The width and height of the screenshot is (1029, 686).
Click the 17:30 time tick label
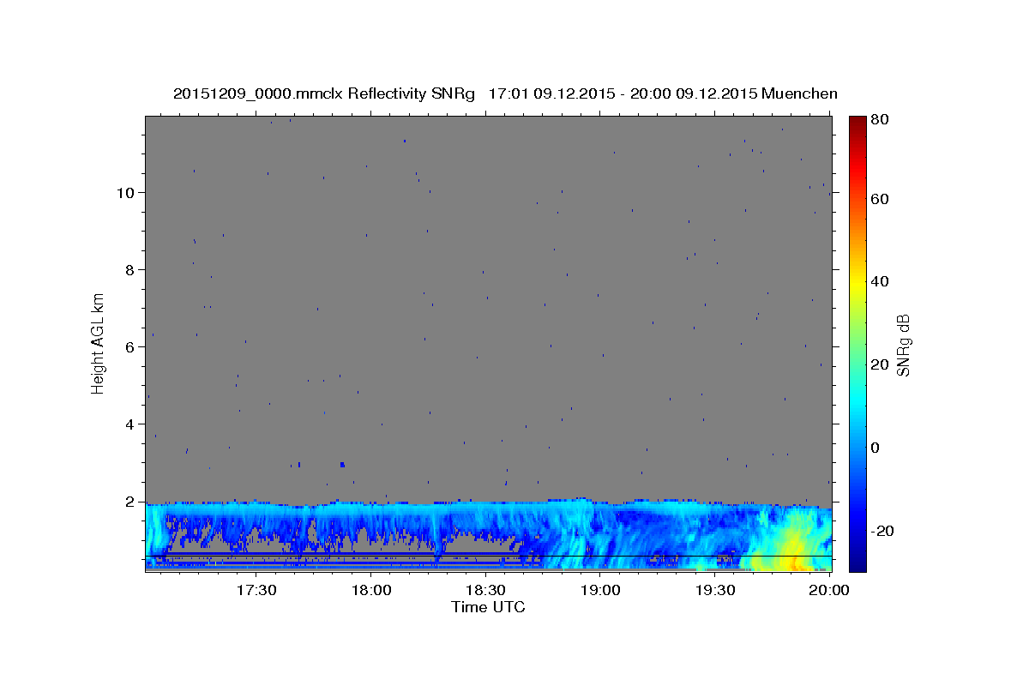pyautogui.click(x=256, y=590)
